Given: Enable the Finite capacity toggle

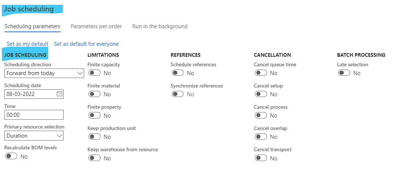Looking at the screenshot, I should tap(94, 73).
